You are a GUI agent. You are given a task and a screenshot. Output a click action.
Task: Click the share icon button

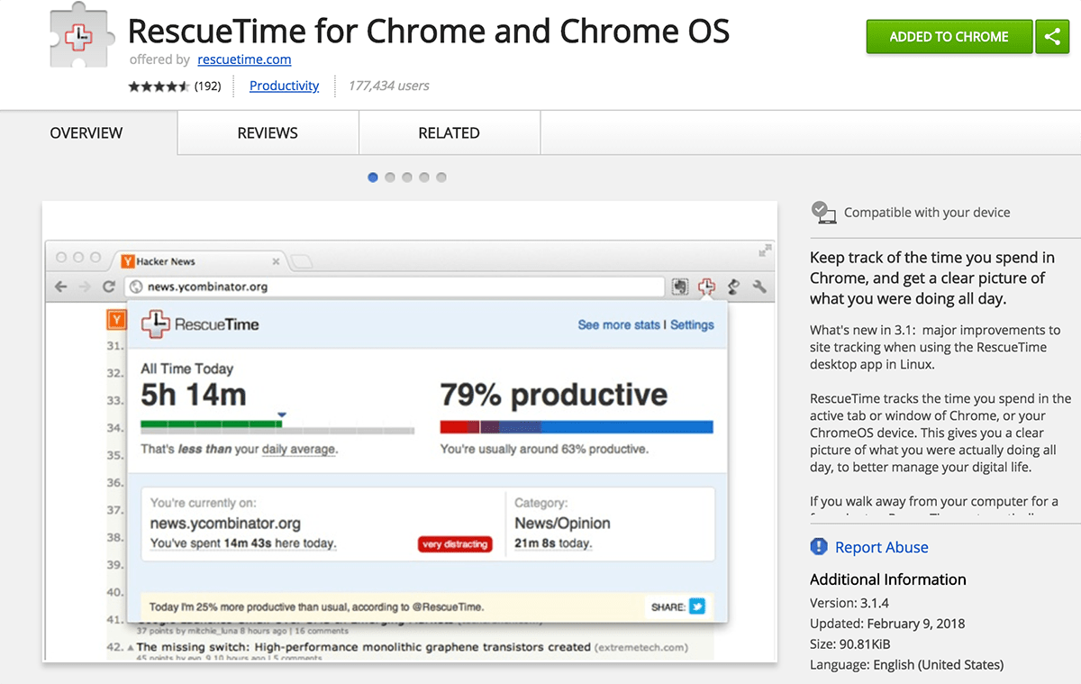(x=1052, y=37)
